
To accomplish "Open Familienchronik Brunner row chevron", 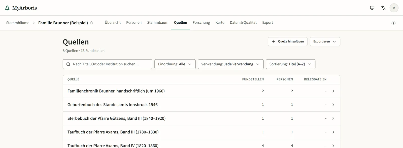I will (333, 91).
